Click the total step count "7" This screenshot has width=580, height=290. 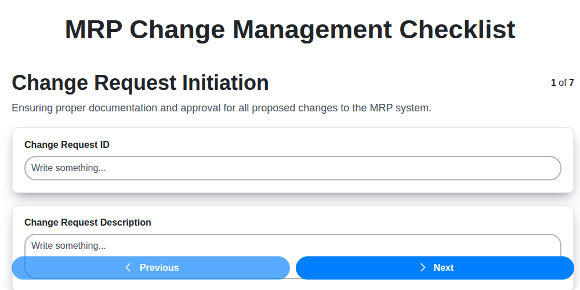click(571, 82)
